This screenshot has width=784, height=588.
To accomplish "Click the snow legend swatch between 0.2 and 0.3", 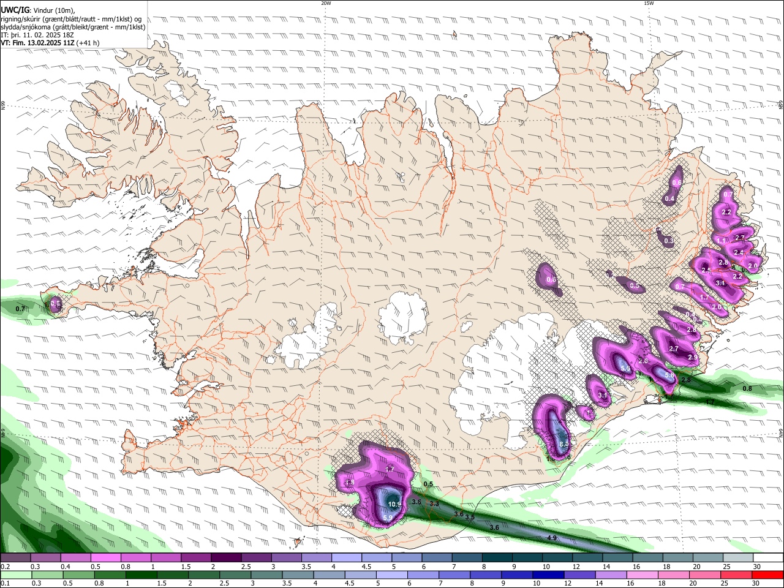I will [15, 558].
